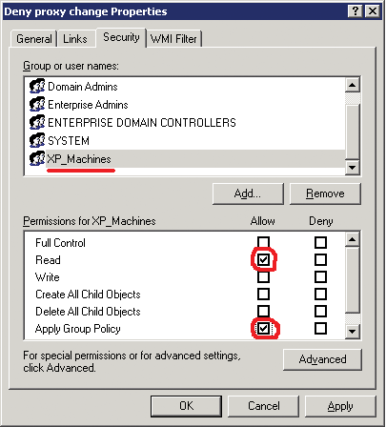The height and width of the screenshot is (427, 386).
Task: Click group list scroll down arrow
Action: pos(353,167)
